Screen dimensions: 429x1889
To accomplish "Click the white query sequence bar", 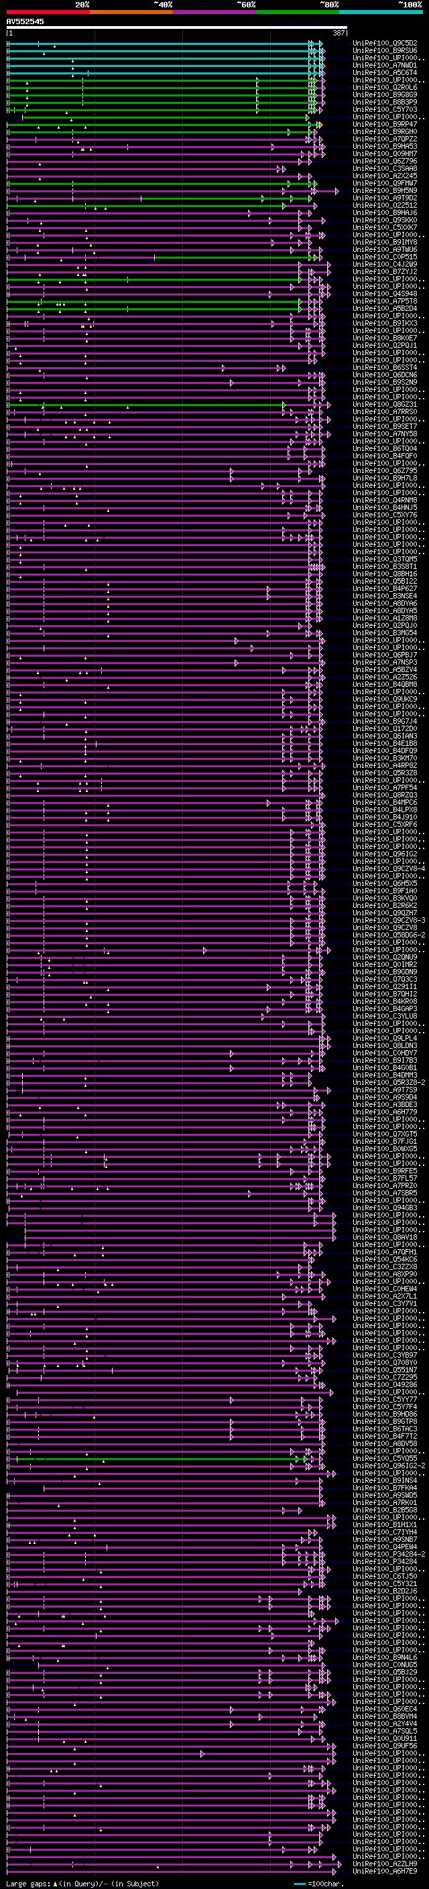I will click(177, 28).
